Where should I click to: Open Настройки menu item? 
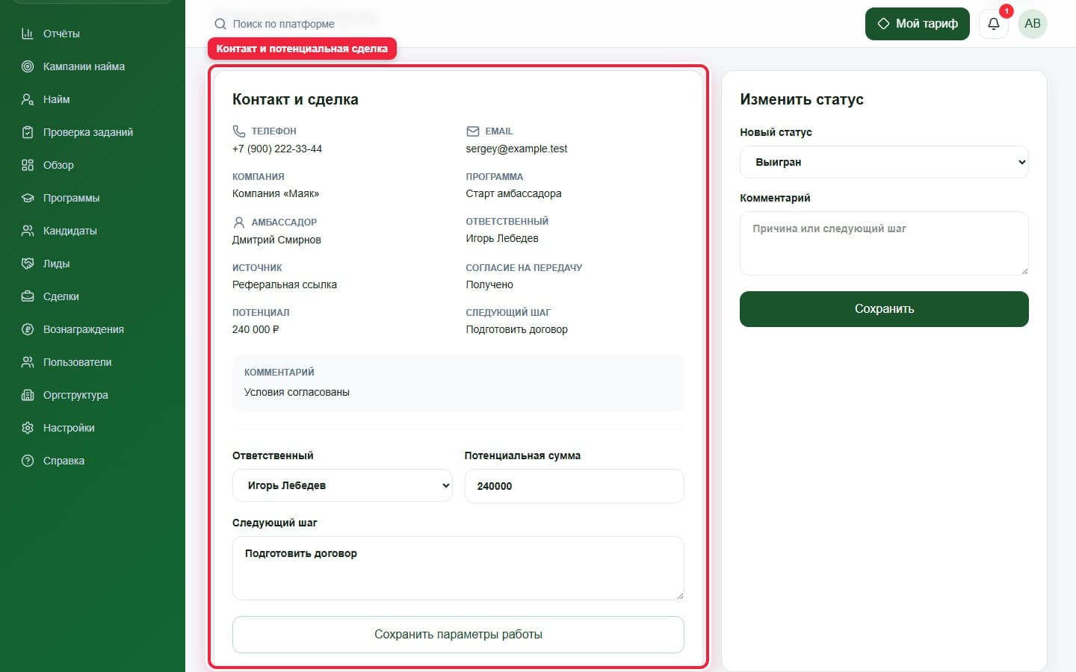69,428
